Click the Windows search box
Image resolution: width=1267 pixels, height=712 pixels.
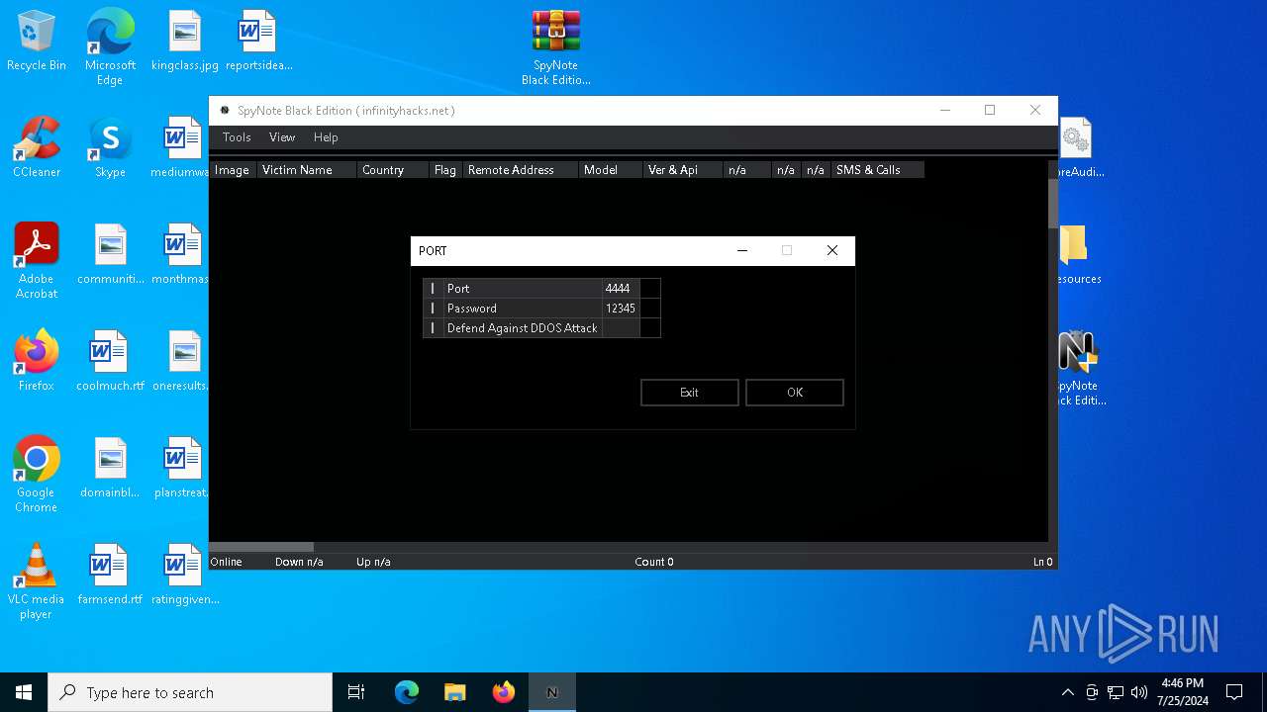[190, 692]
